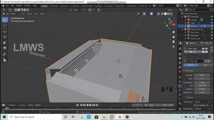The image size is (214, 120).
Task: Switch perspective/orthographic grid icon
Action: pos(174,47)
